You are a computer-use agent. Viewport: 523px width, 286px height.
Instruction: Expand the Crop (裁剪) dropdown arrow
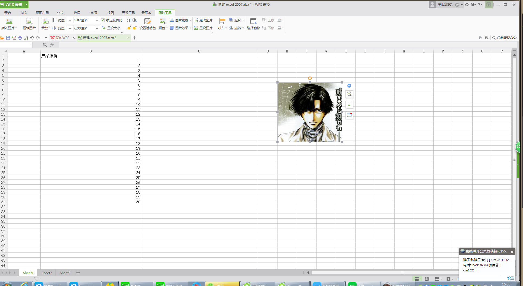(x=50, y=28)
